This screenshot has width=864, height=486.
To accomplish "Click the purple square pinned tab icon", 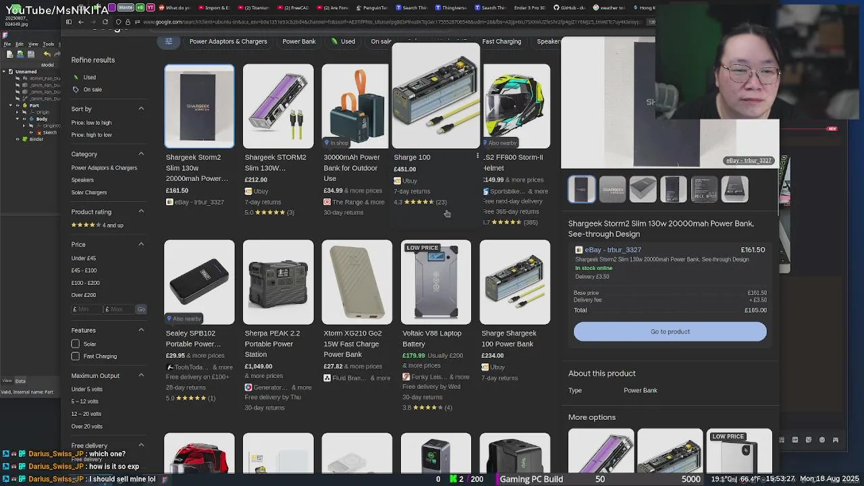I will point(111,7).
